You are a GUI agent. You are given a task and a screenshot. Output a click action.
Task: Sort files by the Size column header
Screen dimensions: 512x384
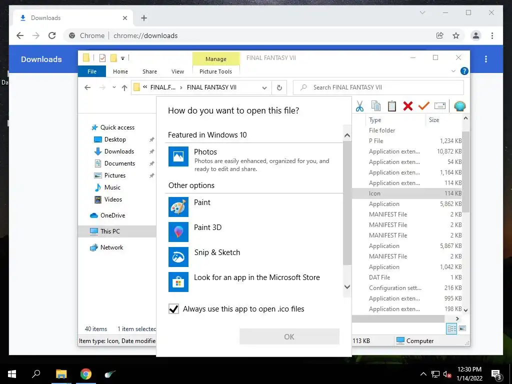(434, 120)
